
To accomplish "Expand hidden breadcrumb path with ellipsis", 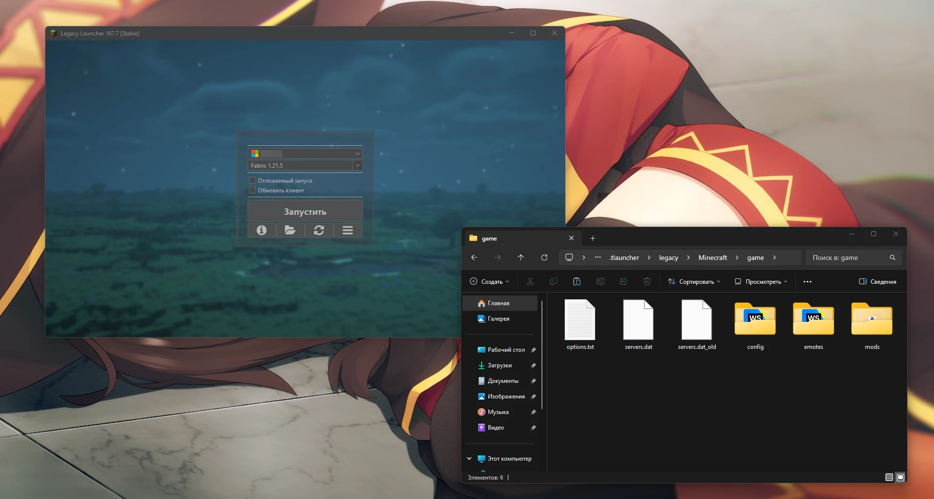I will [598, 258].
